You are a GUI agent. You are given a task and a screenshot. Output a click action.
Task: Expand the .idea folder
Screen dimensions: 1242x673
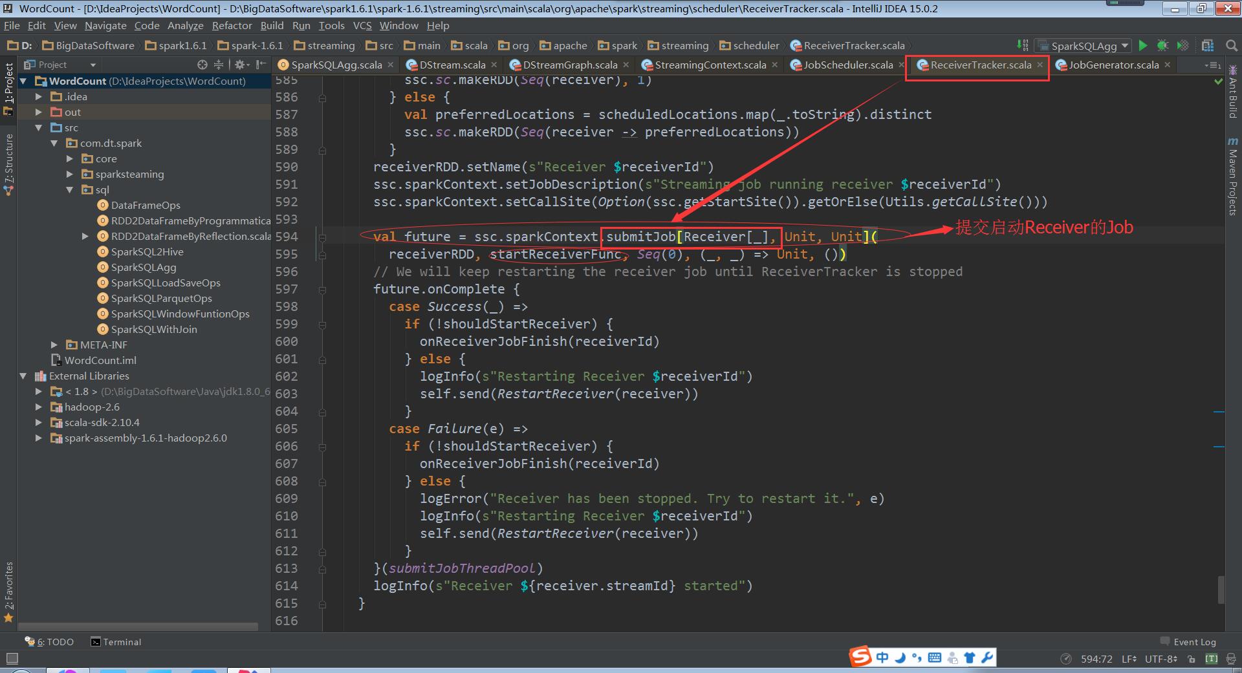[x=39, y=96]
